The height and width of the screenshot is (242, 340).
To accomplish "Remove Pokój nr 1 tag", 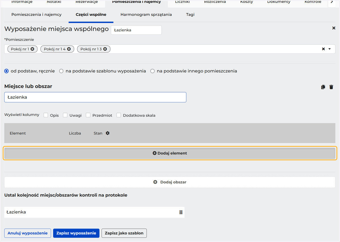I will pyautogui.click(x=32, y=49).
